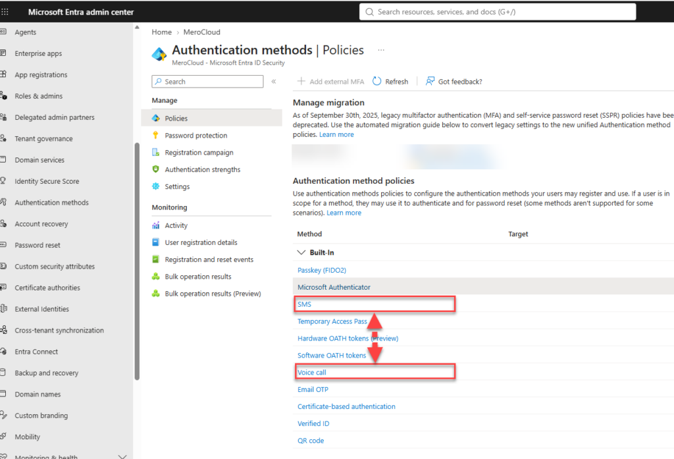The image size is (674, 459).
Task: Open the Verified ID method
Action: [313, 423]
